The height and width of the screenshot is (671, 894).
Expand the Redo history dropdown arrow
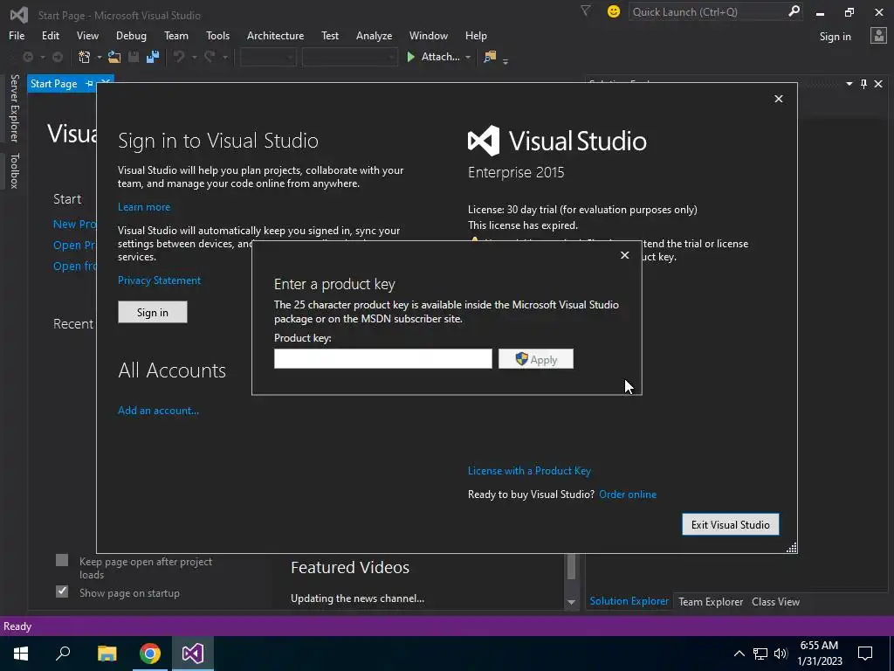point(224,57)
